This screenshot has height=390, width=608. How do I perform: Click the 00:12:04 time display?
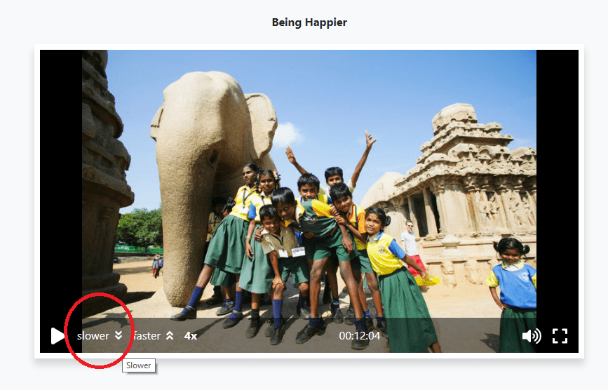point(360,336)
